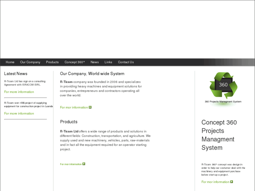Click arrow icon beside Our Company info link
This screenshot has height=191, width=255.
[90, 107]
